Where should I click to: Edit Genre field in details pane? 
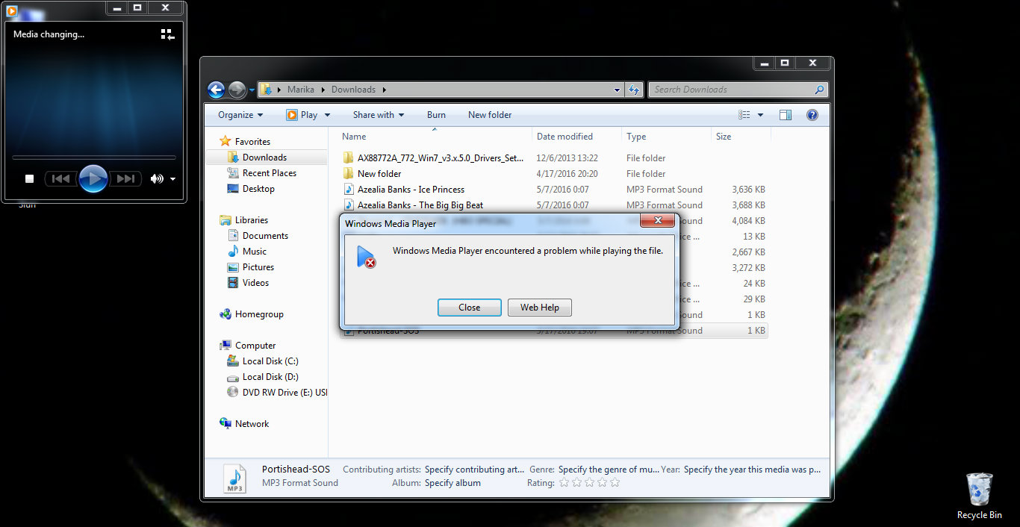609,470
